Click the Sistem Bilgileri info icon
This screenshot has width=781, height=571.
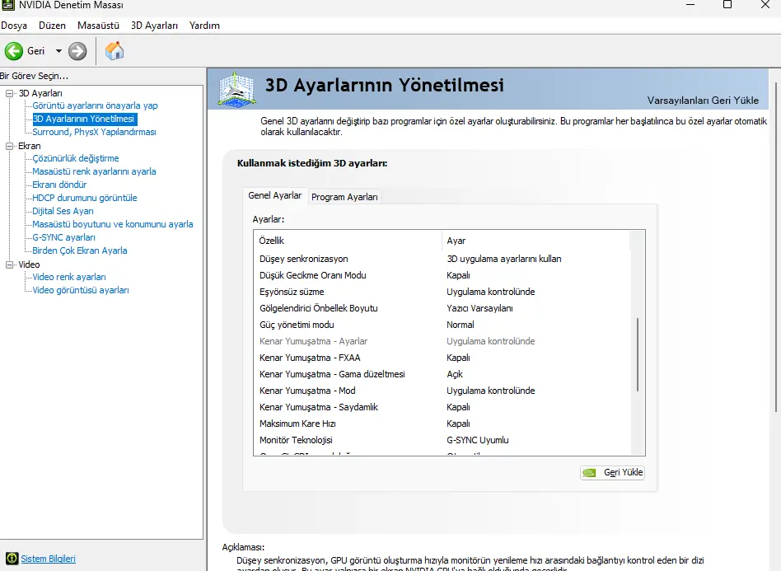point(12,559)
